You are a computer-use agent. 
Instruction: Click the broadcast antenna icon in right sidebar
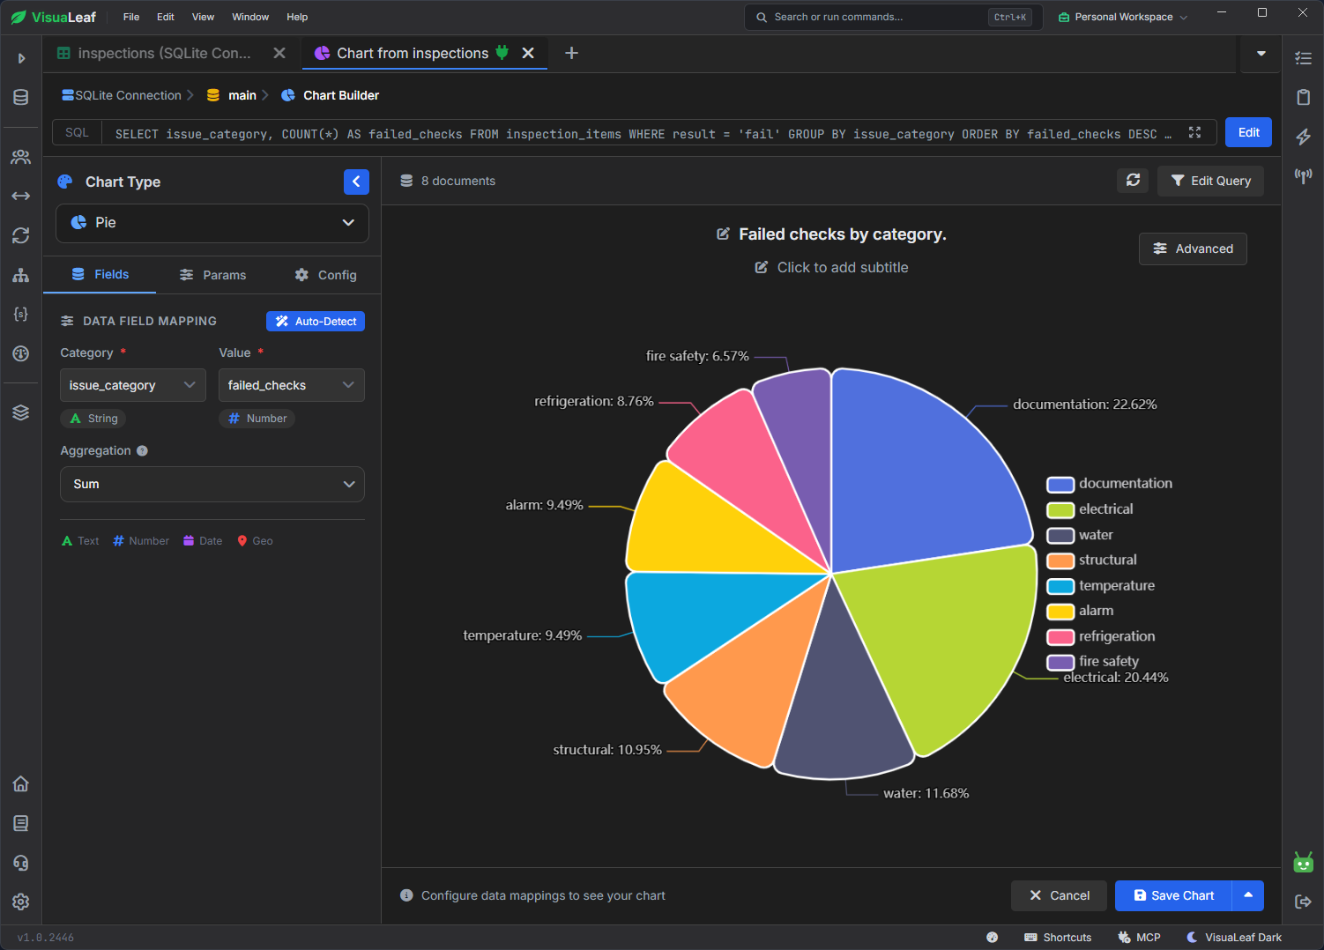(x=1304, y=176)
